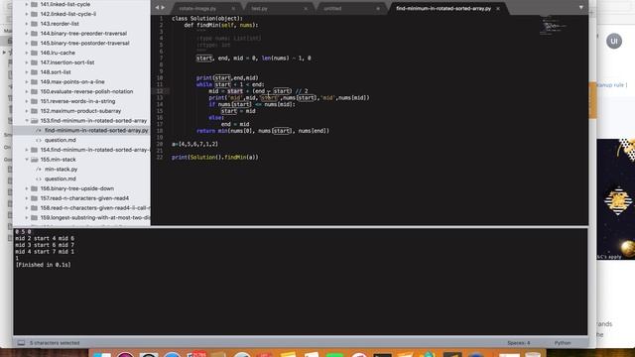Select the 152.maximum-product-subarray folder
Image resolution: width=635 pixels, height=357 pixels.
point(80,111)
